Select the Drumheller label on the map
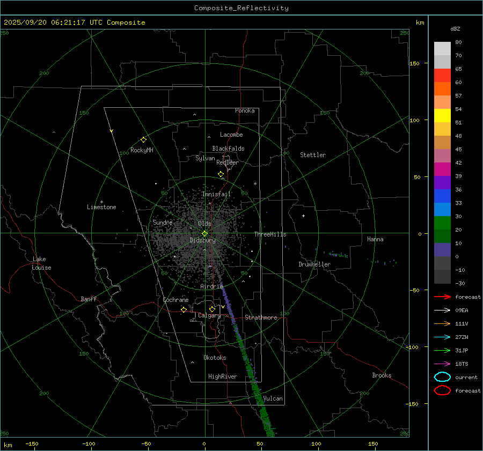This screenshot has width=483, height=451. pyautogui.click(x=314, y=264)
